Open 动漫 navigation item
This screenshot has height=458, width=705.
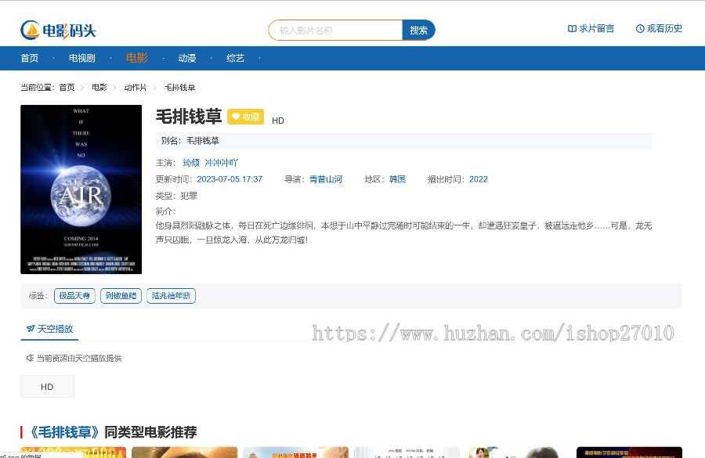(187, 58)
